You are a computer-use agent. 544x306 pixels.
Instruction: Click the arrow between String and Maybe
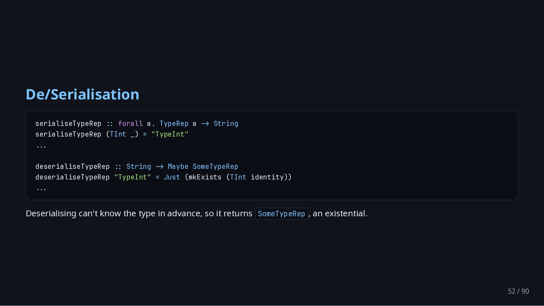(160, 167)
